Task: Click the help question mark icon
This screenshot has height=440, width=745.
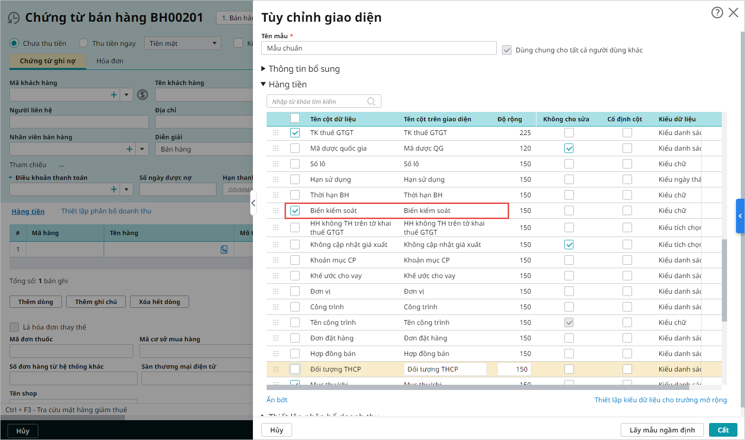Action: click(717, 13)
